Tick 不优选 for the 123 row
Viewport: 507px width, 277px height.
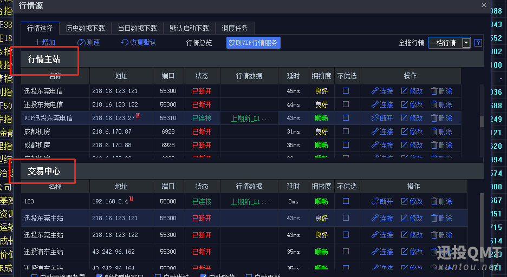coord(346,201)
